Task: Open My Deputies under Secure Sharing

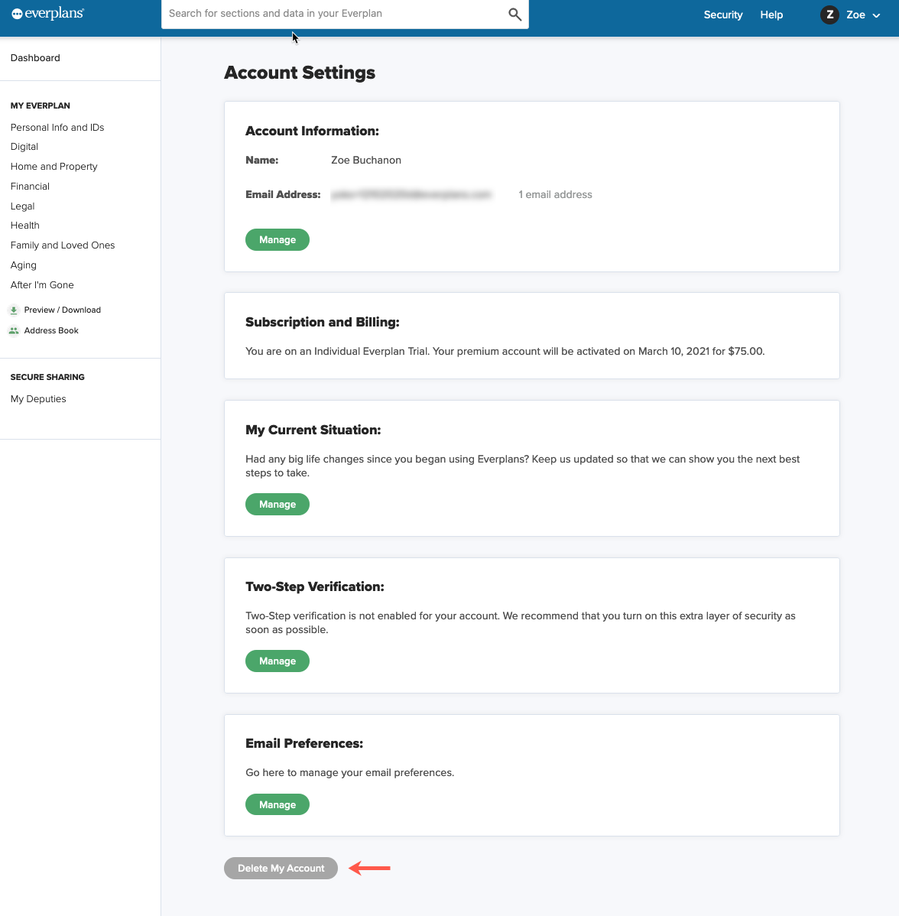Action: [38, 399]
